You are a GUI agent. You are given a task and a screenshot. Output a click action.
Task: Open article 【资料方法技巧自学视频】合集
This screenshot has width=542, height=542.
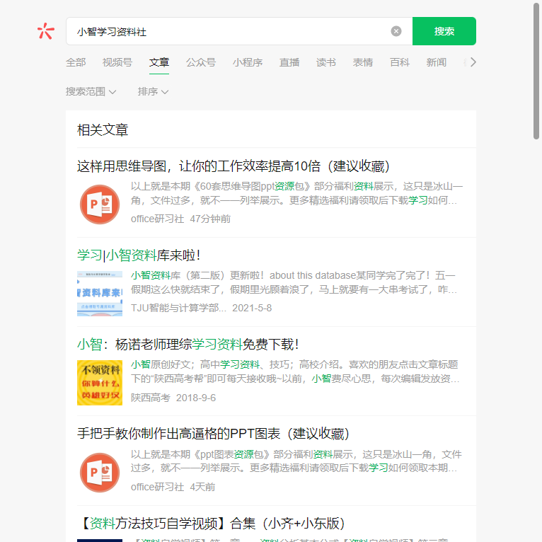(x=211, y=524)
